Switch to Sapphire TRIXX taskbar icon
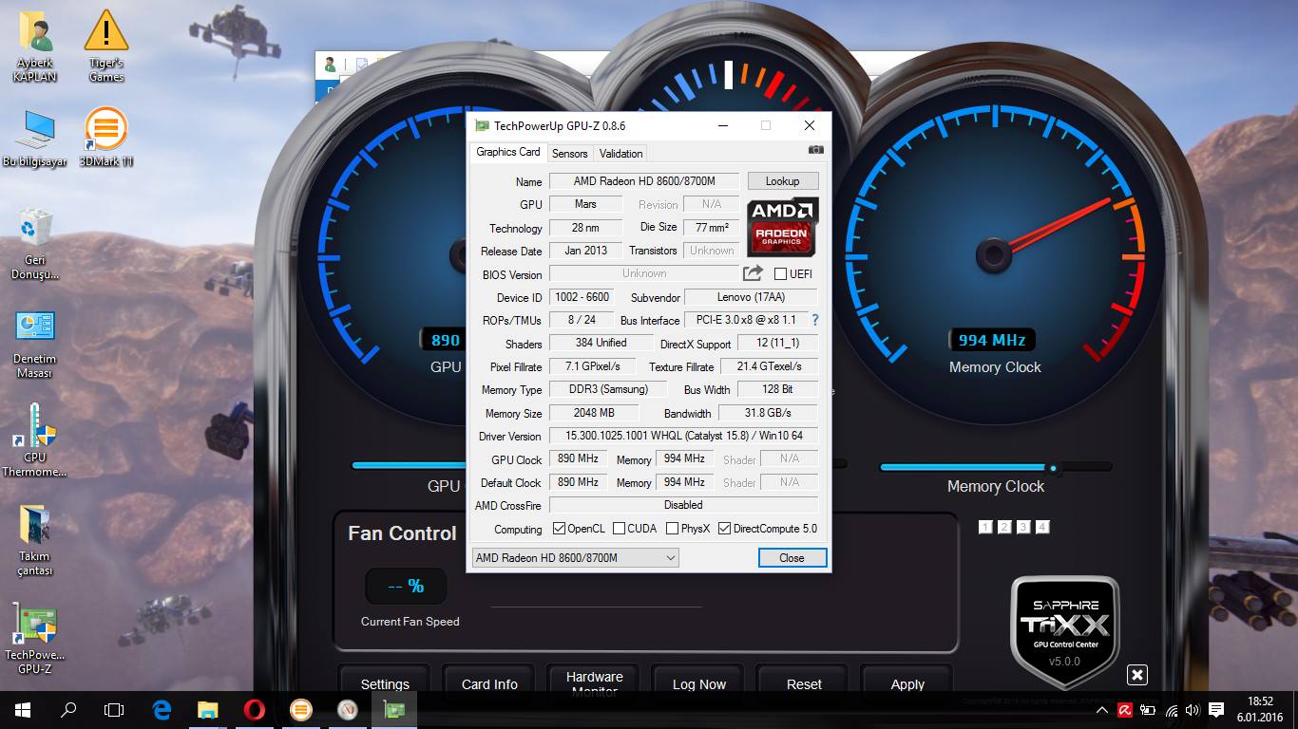 pyautogui.click(x=347, y=709)
